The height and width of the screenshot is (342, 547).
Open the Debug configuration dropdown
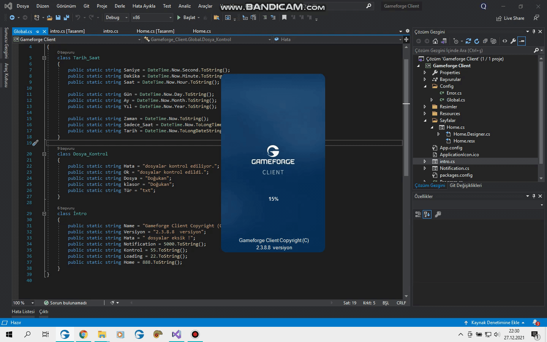tap(117, 17)
